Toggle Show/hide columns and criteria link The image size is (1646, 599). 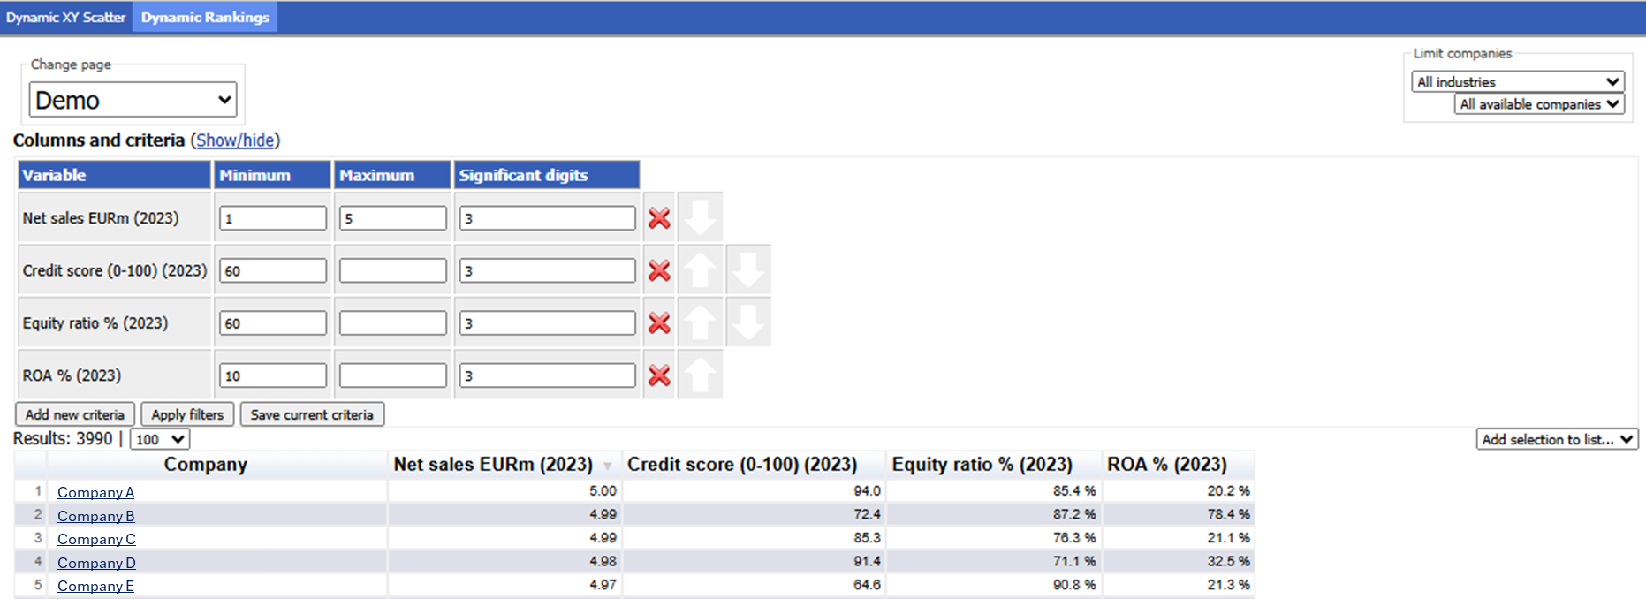click(x=235, y=140)
